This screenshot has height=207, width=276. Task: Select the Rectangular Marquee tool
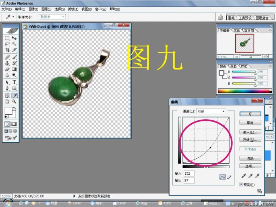(7, 38)
